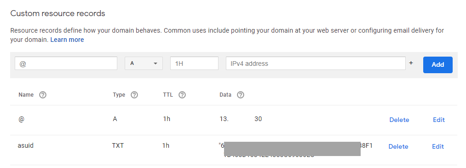
Task: Select the asuid record name
Action: tap(26, 146)
